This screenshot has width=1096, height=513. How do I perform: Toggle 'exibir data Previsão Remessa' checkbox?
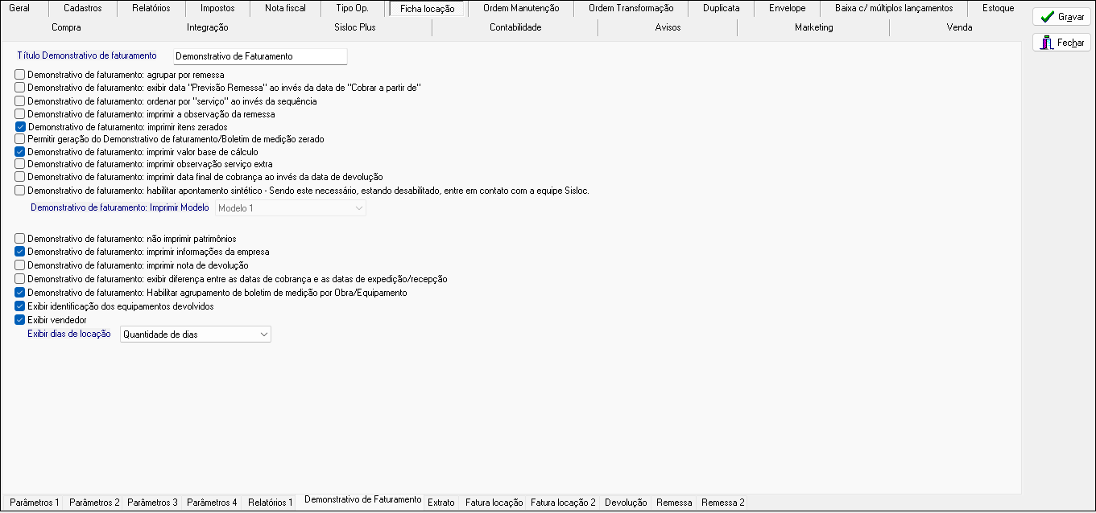[x=20, y=88]
